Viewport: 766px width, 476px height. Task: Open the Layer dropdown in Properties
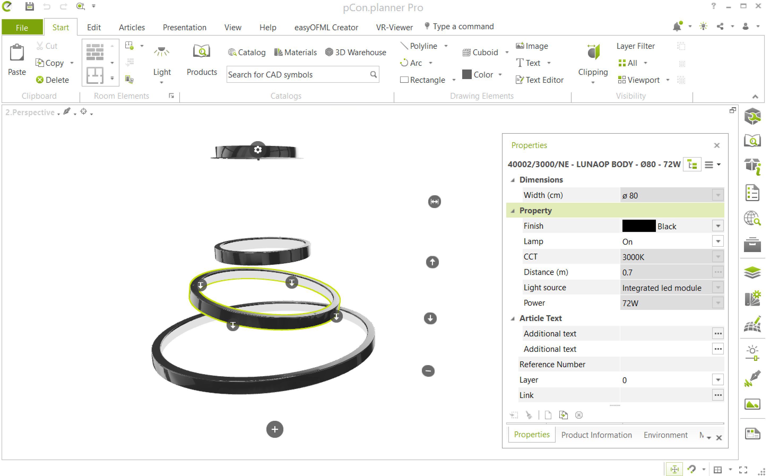[717, 380]
